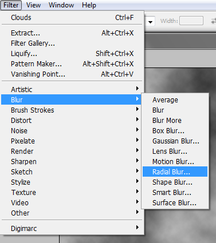Expand the Other submenu
This screenshot has width=216, height=243.
click(71, 213)
